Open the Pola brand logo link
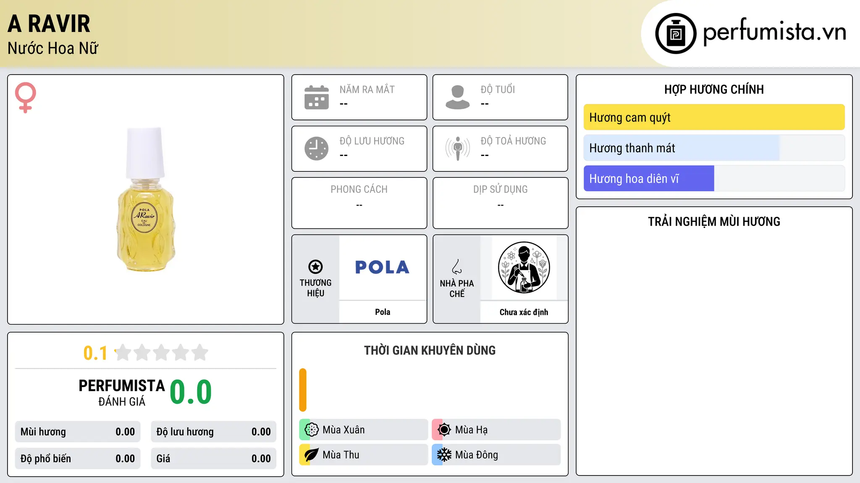Screen dimensions: 860x483 click(383, 267)
